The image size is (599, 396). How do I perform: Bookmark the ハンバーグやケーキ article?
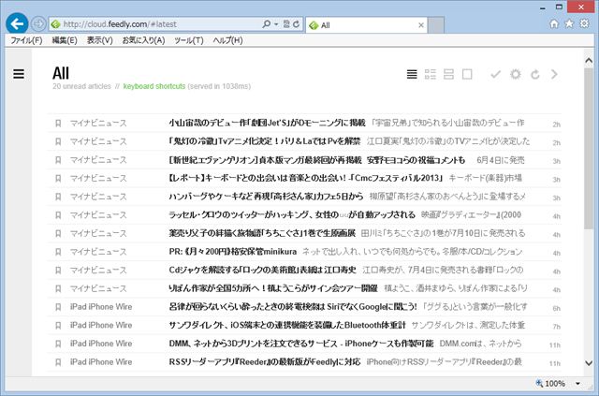coord(58,197)
